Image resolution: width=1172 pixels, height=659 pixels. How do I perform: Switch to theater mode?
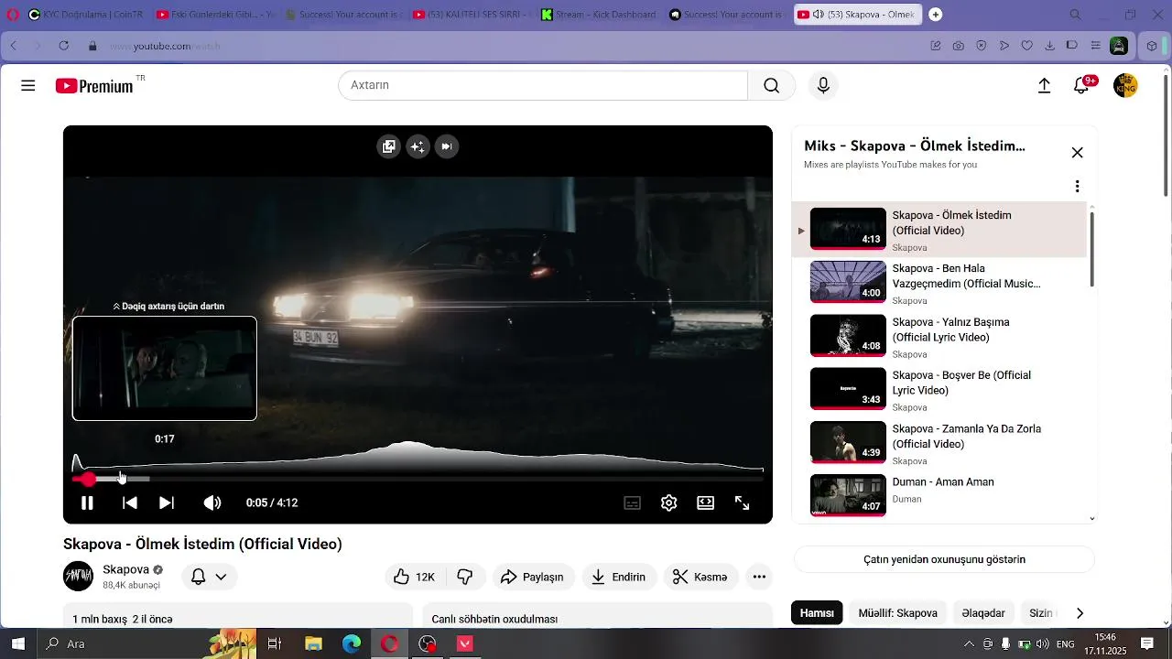[x=705, y=502]
